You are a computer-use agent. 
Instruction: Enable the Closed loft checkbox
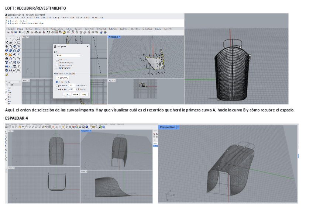pos(56,59)
